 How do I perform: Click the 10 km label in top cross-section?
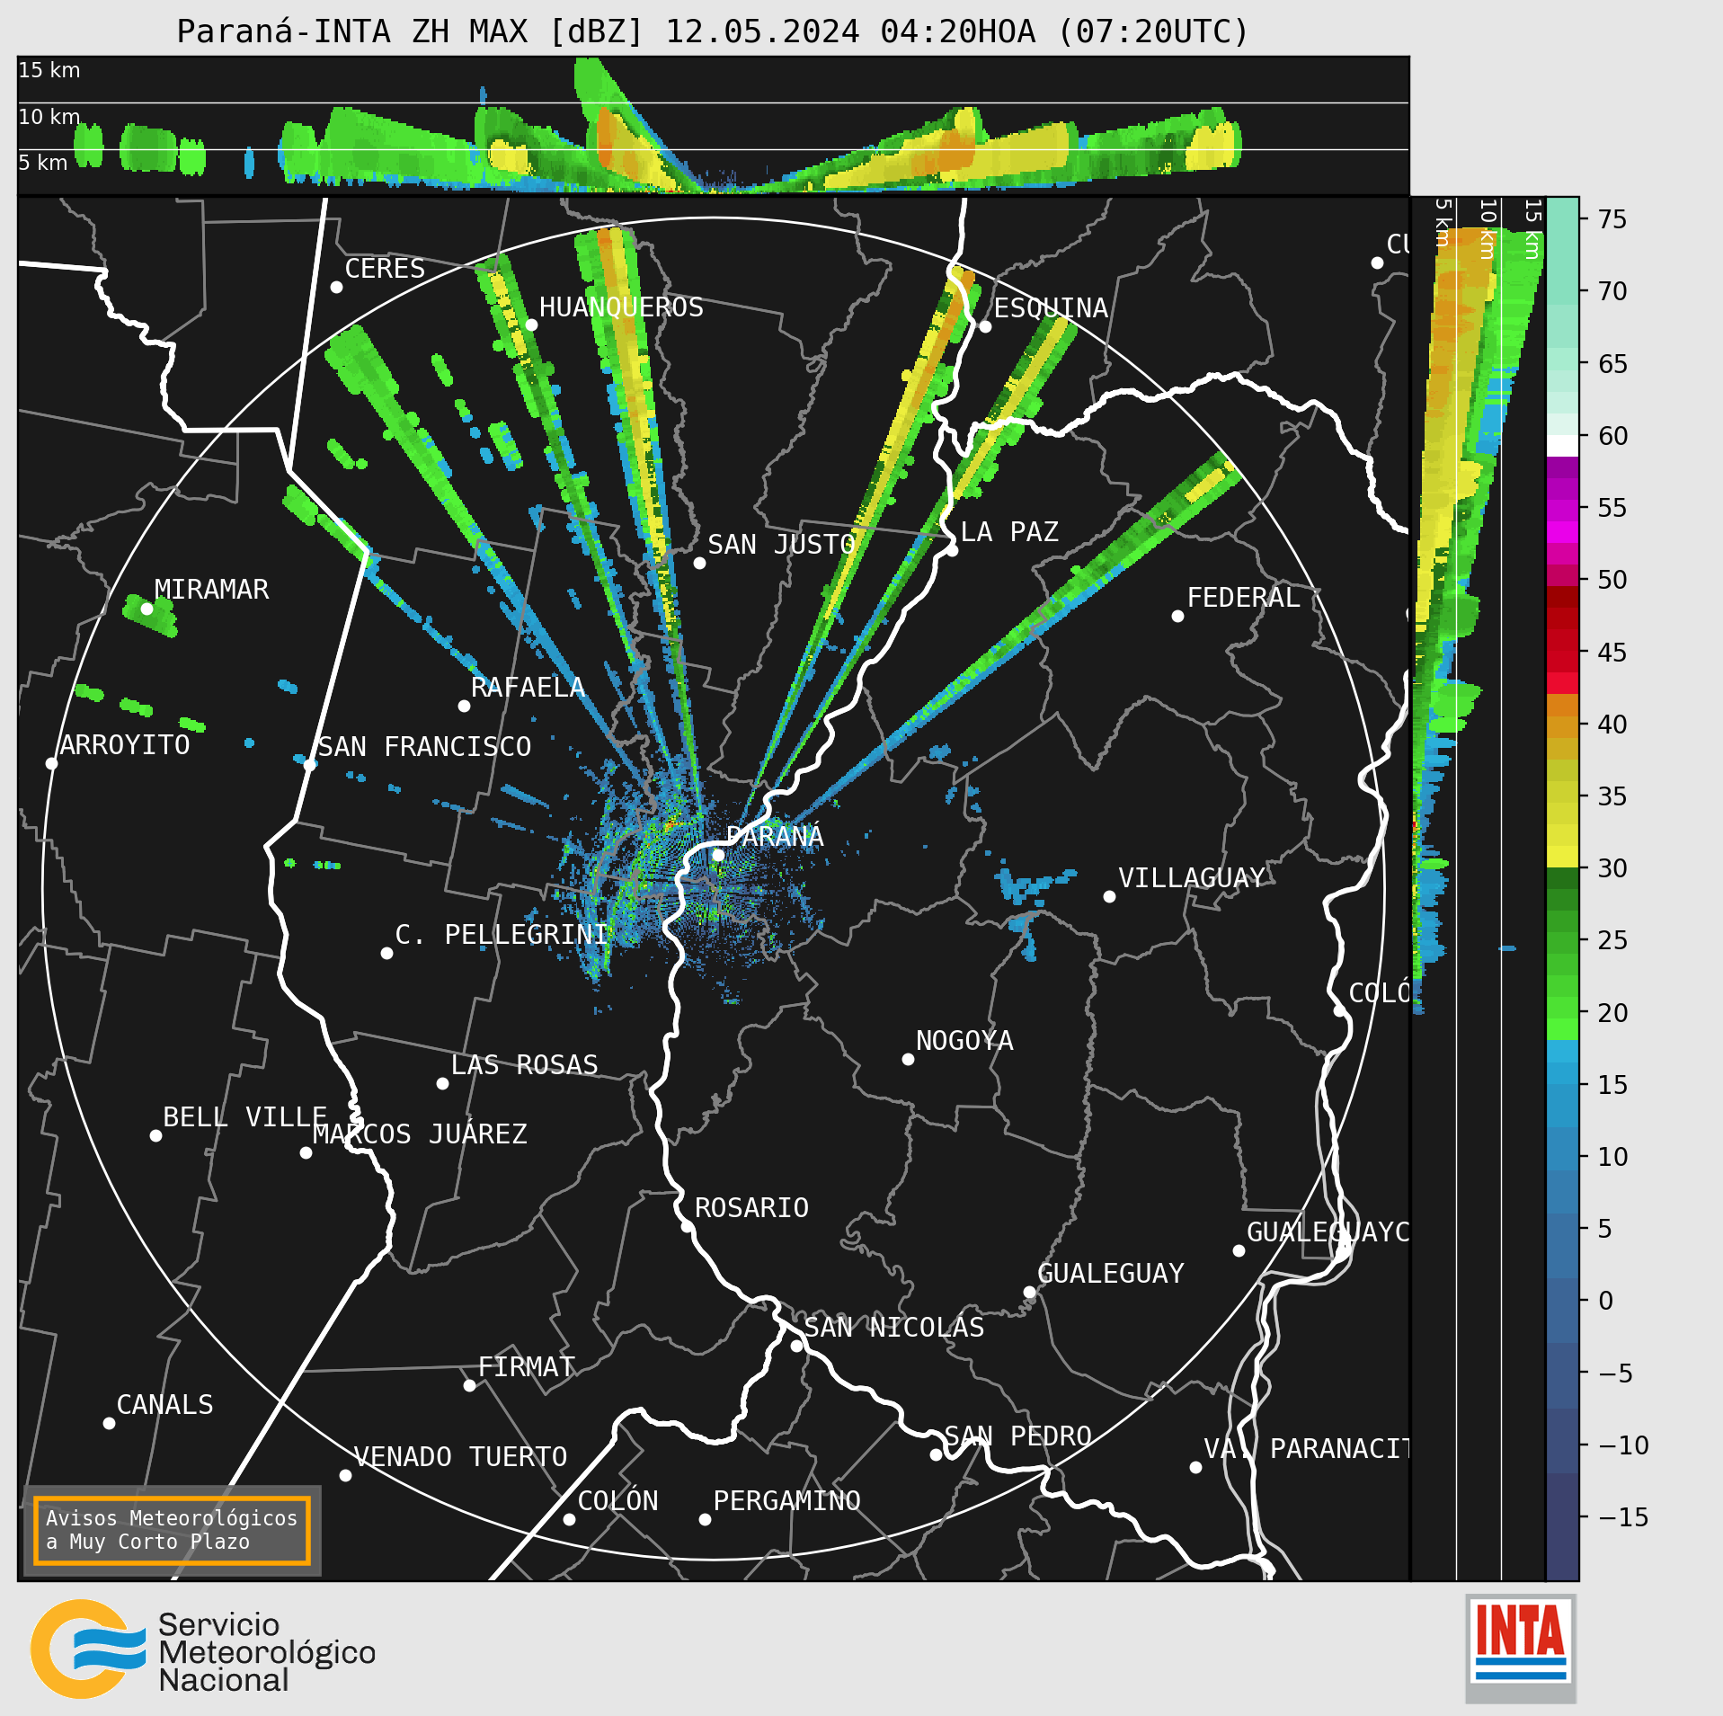49,117
